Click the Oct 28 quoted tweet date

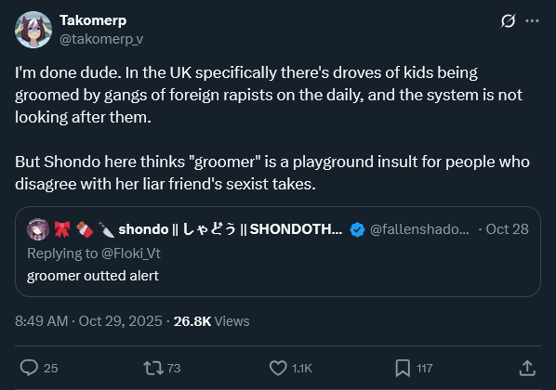pyautogui.click(x=507, y=229)
